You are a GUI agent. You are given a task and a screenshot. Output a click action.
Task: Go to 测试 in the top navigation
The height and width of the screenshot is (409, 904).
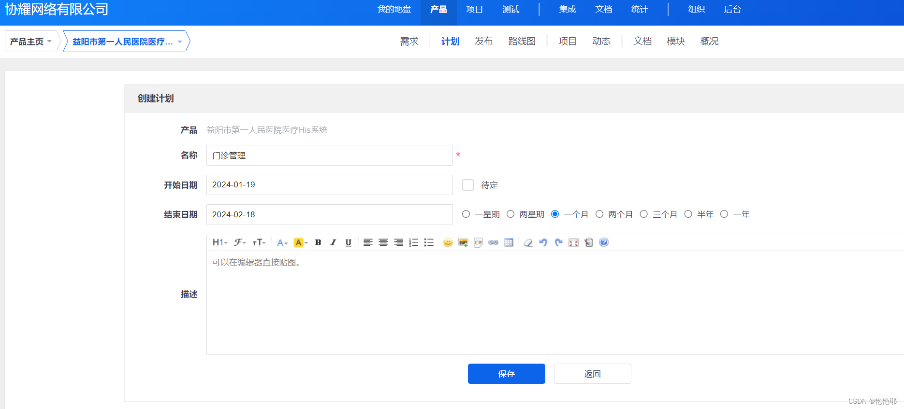510,9
